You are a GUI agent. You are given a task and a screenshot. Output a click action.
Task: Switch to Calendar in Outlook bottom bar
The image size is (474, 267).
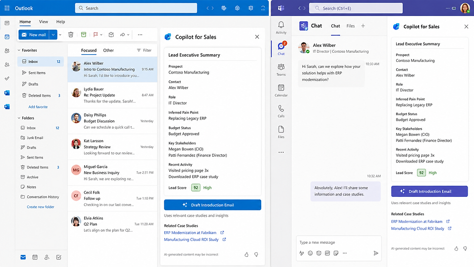click(35, 257)
